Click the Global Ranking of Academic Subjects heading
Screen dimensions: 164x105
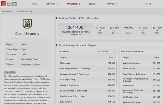tap(77, 45)
